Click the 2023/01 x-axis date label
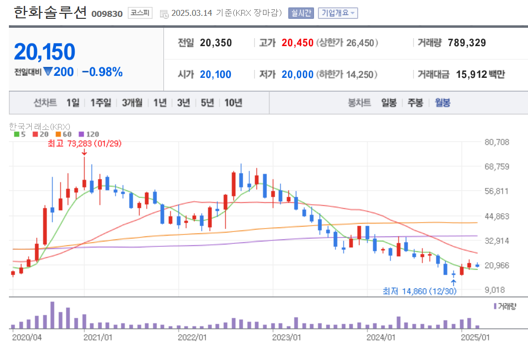The width and height of the screenshot is (528, 346). click(287, 337)
